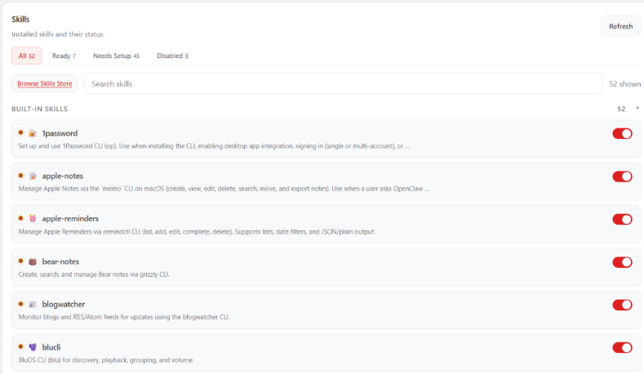The image size is (644, 375).
Task: Turn off the blucli skill switch
Action: pyautogui.click(x=622, y=347)
